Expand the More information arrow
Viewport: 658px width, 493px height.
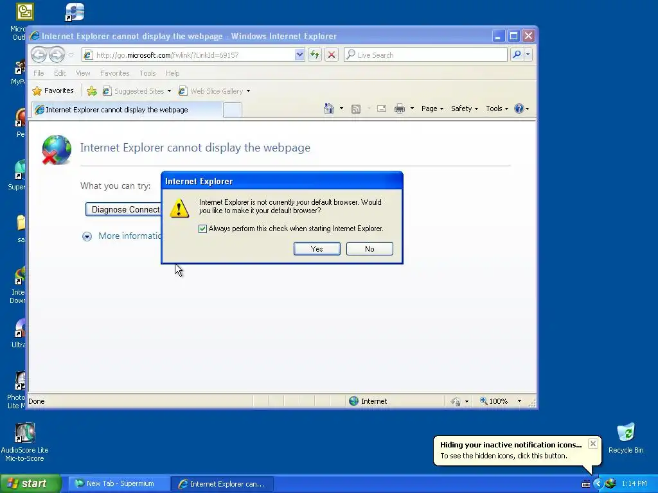(87, 236)
